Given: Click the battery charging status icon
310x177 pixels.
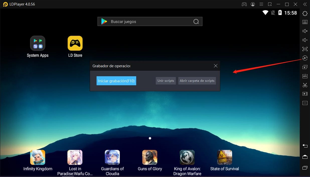Looking at the screenshot, I should tap(280, 13).
